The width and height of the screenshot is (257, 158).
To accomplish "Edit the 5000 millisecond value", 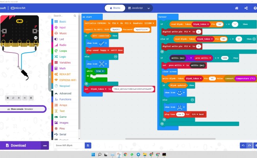I will coord(225,58).
